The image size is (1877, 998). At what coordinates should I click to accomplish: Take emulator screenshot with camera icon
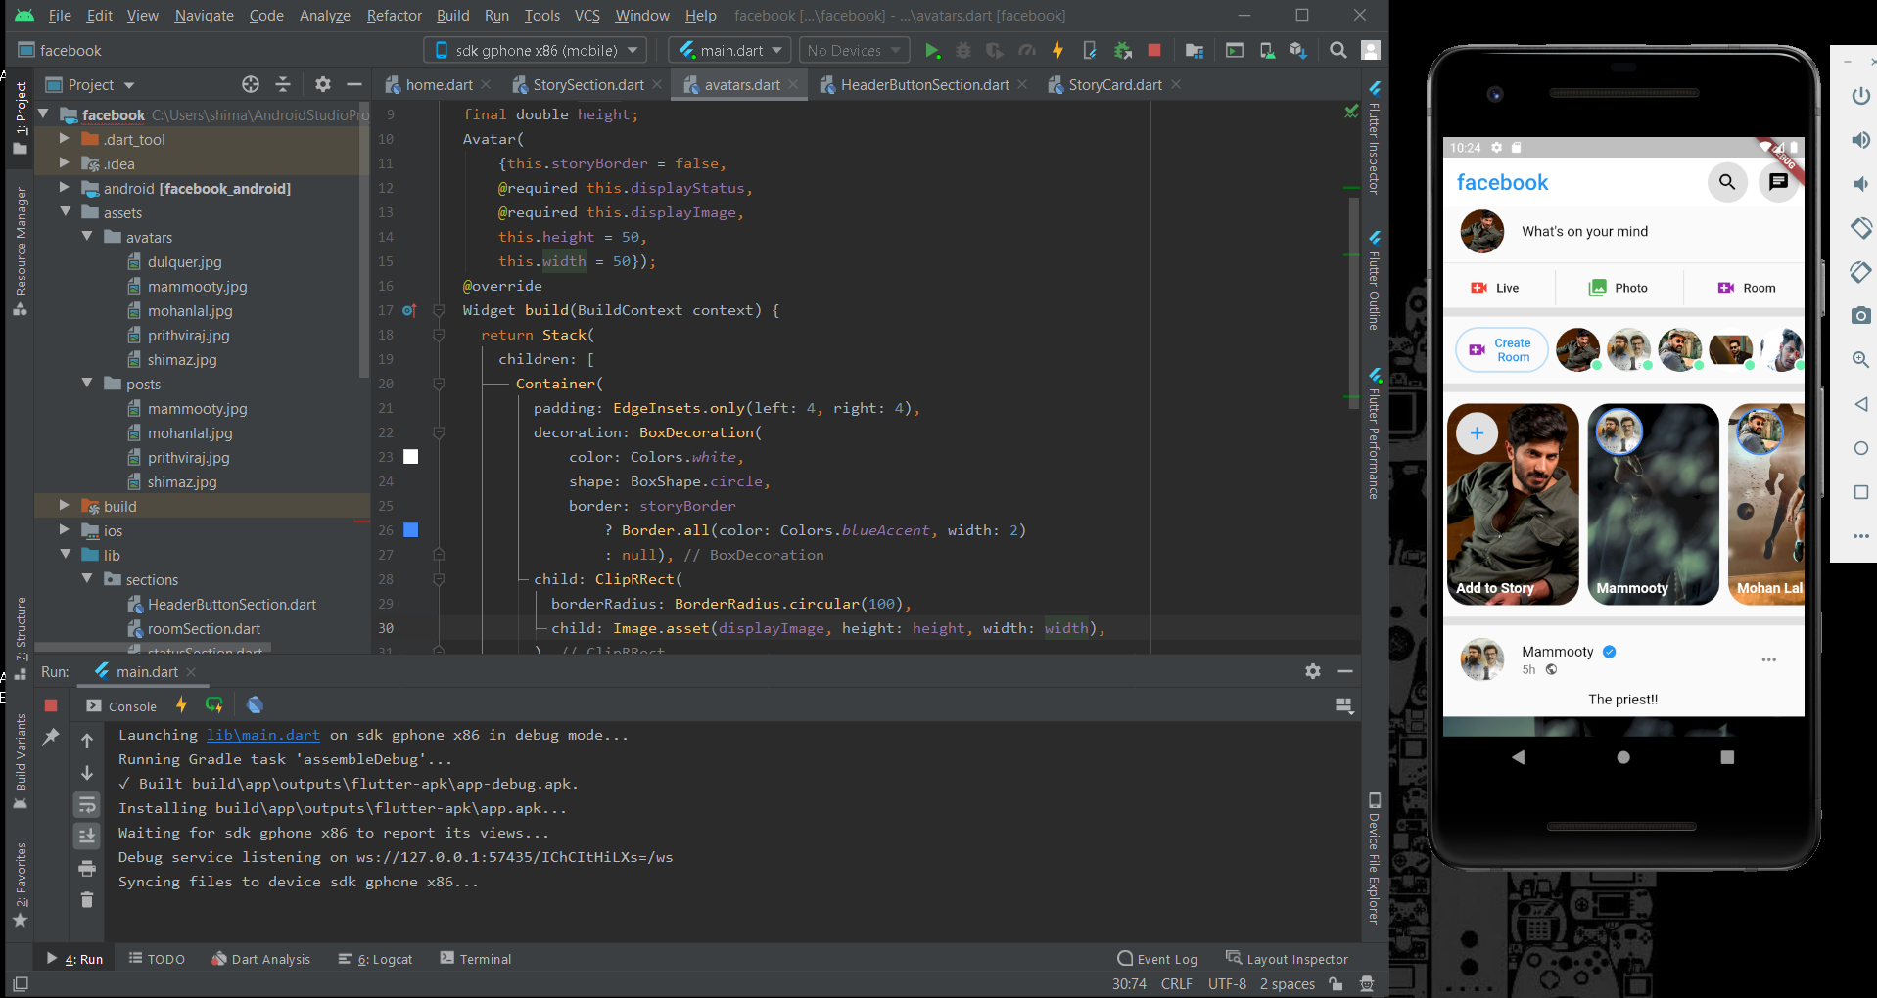1859,315
